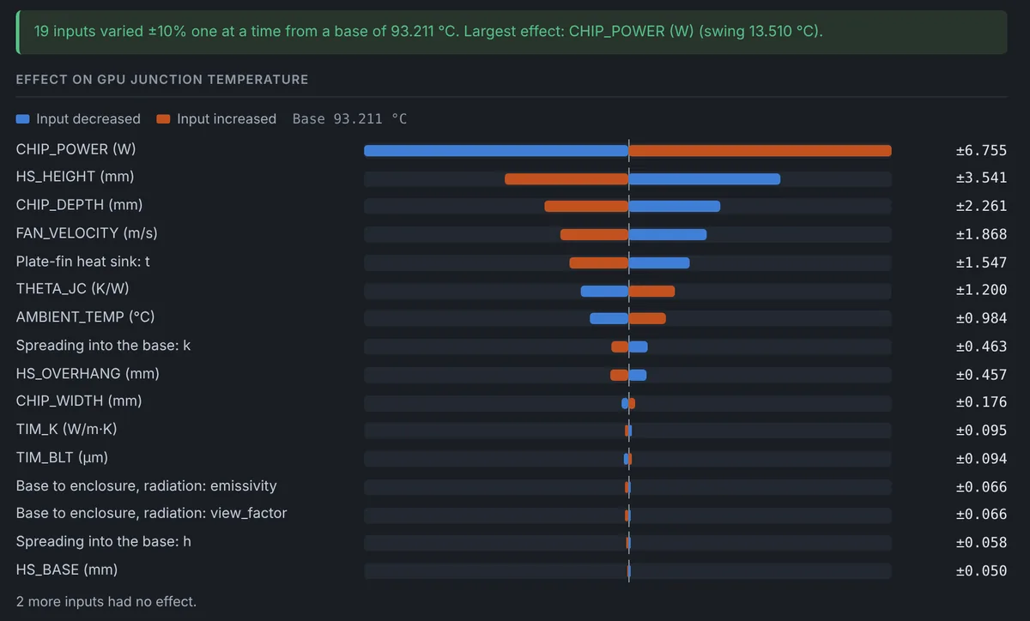Click the FAN_VELOCITY (m/s) label
Image resolution: width=1030 pixels, height=621 pixels.
87,233
